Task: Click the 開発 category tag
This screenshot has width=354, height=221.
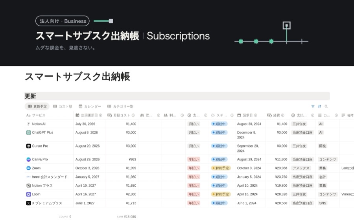Action: click(322, 146)
